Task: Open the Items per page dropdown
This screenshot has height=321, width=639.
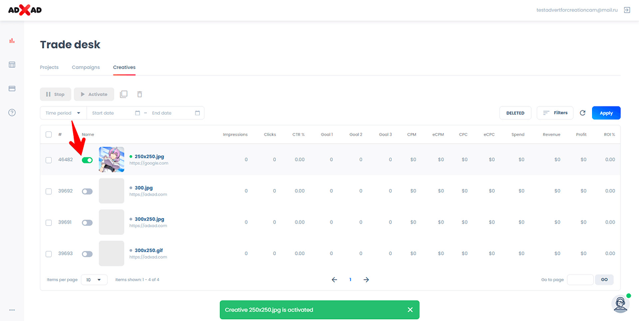Action: [95, 279]
